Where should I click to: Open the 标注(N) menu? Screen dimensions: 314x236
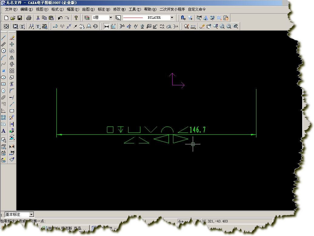coord(104,9)
